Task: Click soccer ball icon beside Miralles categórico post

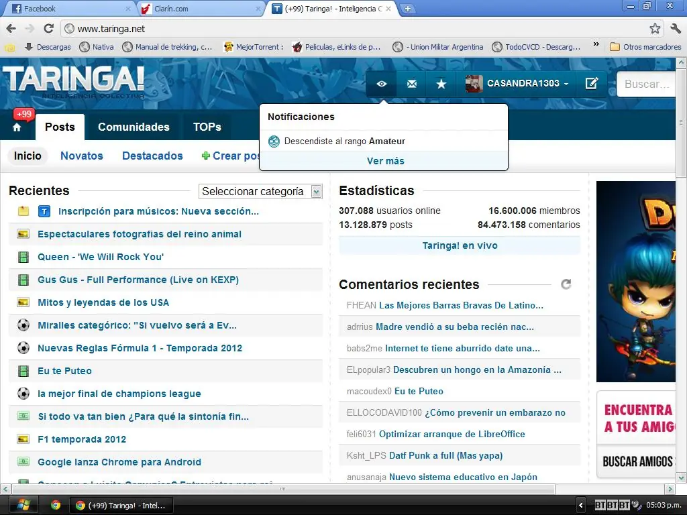Action: pyautogui.click(x=23, y=325)
